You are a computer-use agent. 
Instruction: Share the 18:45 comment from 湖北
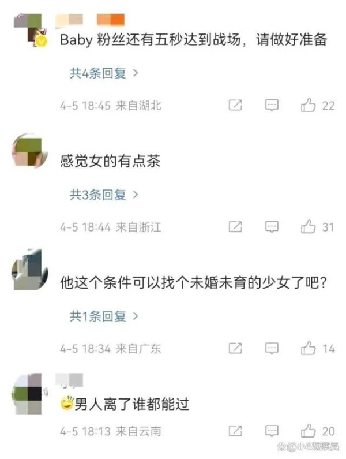[x=235, y=105]
